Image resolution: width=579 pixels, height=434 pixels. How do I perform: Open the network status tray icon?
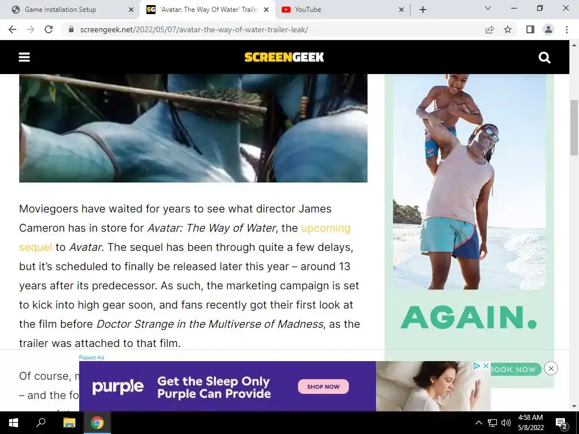point(492,423)
